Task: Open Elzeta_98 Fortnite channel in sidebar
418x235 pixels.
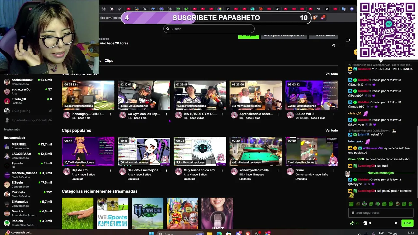Action: coord(27,101)
